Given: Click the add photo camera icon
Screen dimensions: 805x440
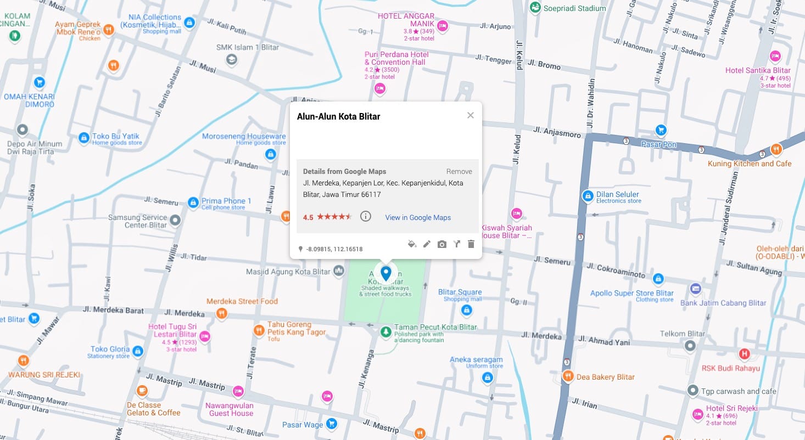Looking at the screenshot, I should (441, 244).
